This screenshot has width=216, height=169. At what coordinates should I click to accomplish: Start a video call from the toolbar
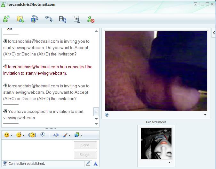pyautogui.click(x=34, y=19)
